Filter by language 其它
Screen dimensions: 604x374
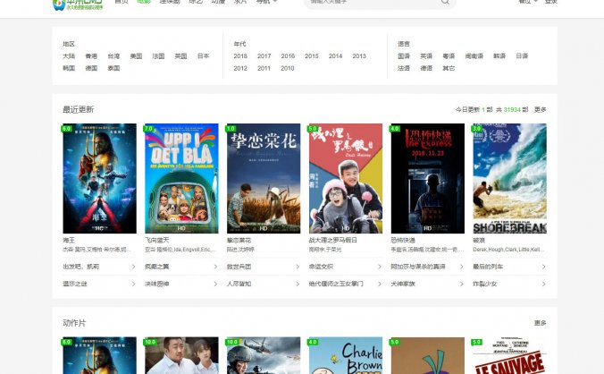click(449, 68)
